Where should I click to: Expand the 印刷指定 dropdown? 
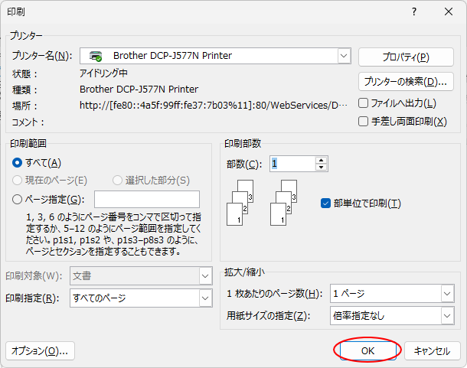(x=204, y=298)
